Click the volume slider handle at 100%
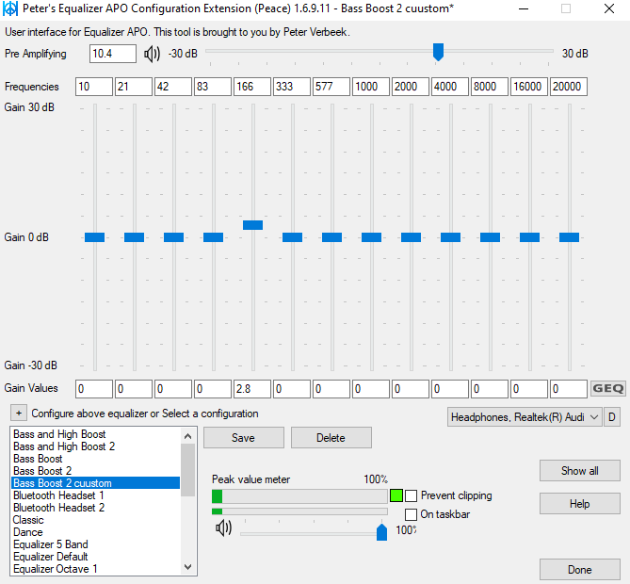Viewport: 630px width, 584px height. [x=381, y=532]
